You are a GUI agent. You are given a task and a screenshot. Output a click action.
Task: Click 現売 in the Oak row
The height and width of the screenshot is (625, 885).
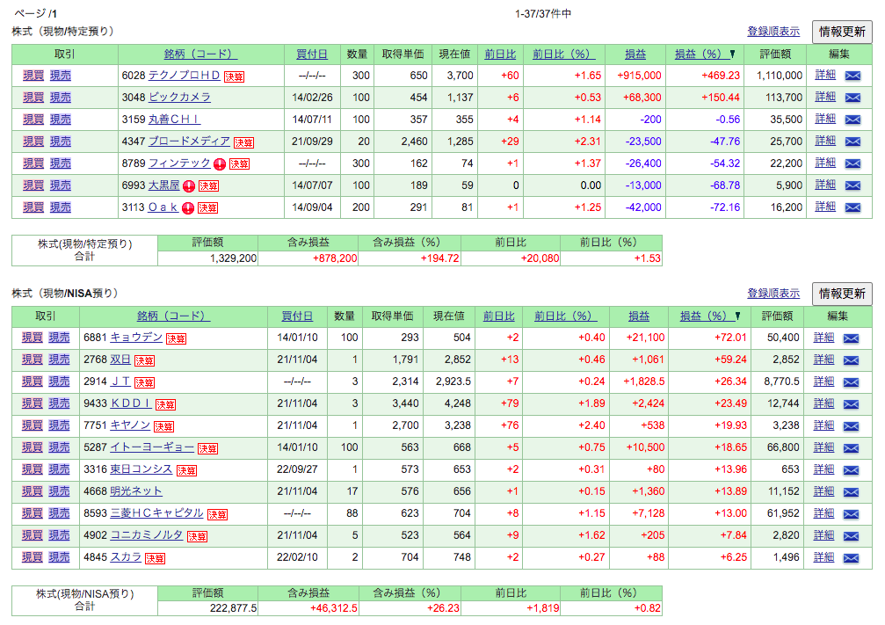pyautogui.click(x=61, y=207)
